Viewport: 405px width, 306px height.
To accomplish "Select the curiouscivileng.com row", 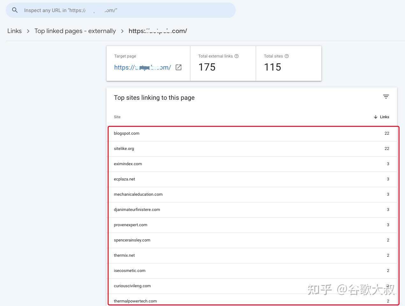I will pyautogui.click(x=252, y=286).
